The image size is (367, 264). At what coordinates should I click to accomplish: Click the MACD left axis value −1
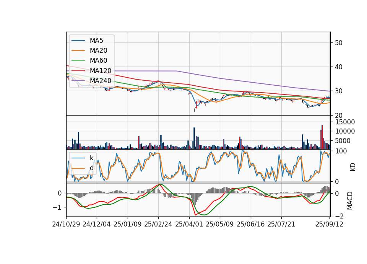coord(57,207)
